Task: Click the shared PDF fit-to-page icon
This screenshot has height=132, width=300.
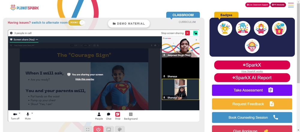Action: pyautogui.click(x=94, y=45)
